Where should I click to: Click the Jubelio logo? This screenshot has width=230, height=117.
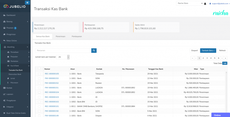tap(14, 6)
